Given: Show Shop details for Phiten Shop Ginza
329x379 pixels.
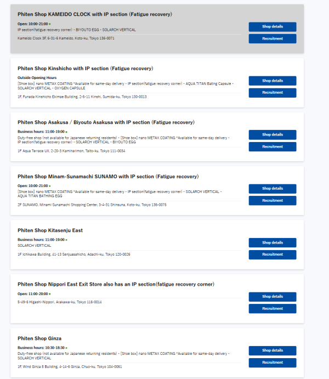Looking at the screenshot, I should 272,350.
